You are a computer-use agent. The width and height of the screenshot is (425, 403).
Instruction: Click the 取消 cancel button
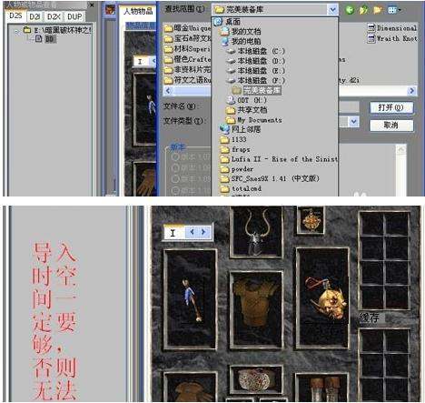click(391, 126)
